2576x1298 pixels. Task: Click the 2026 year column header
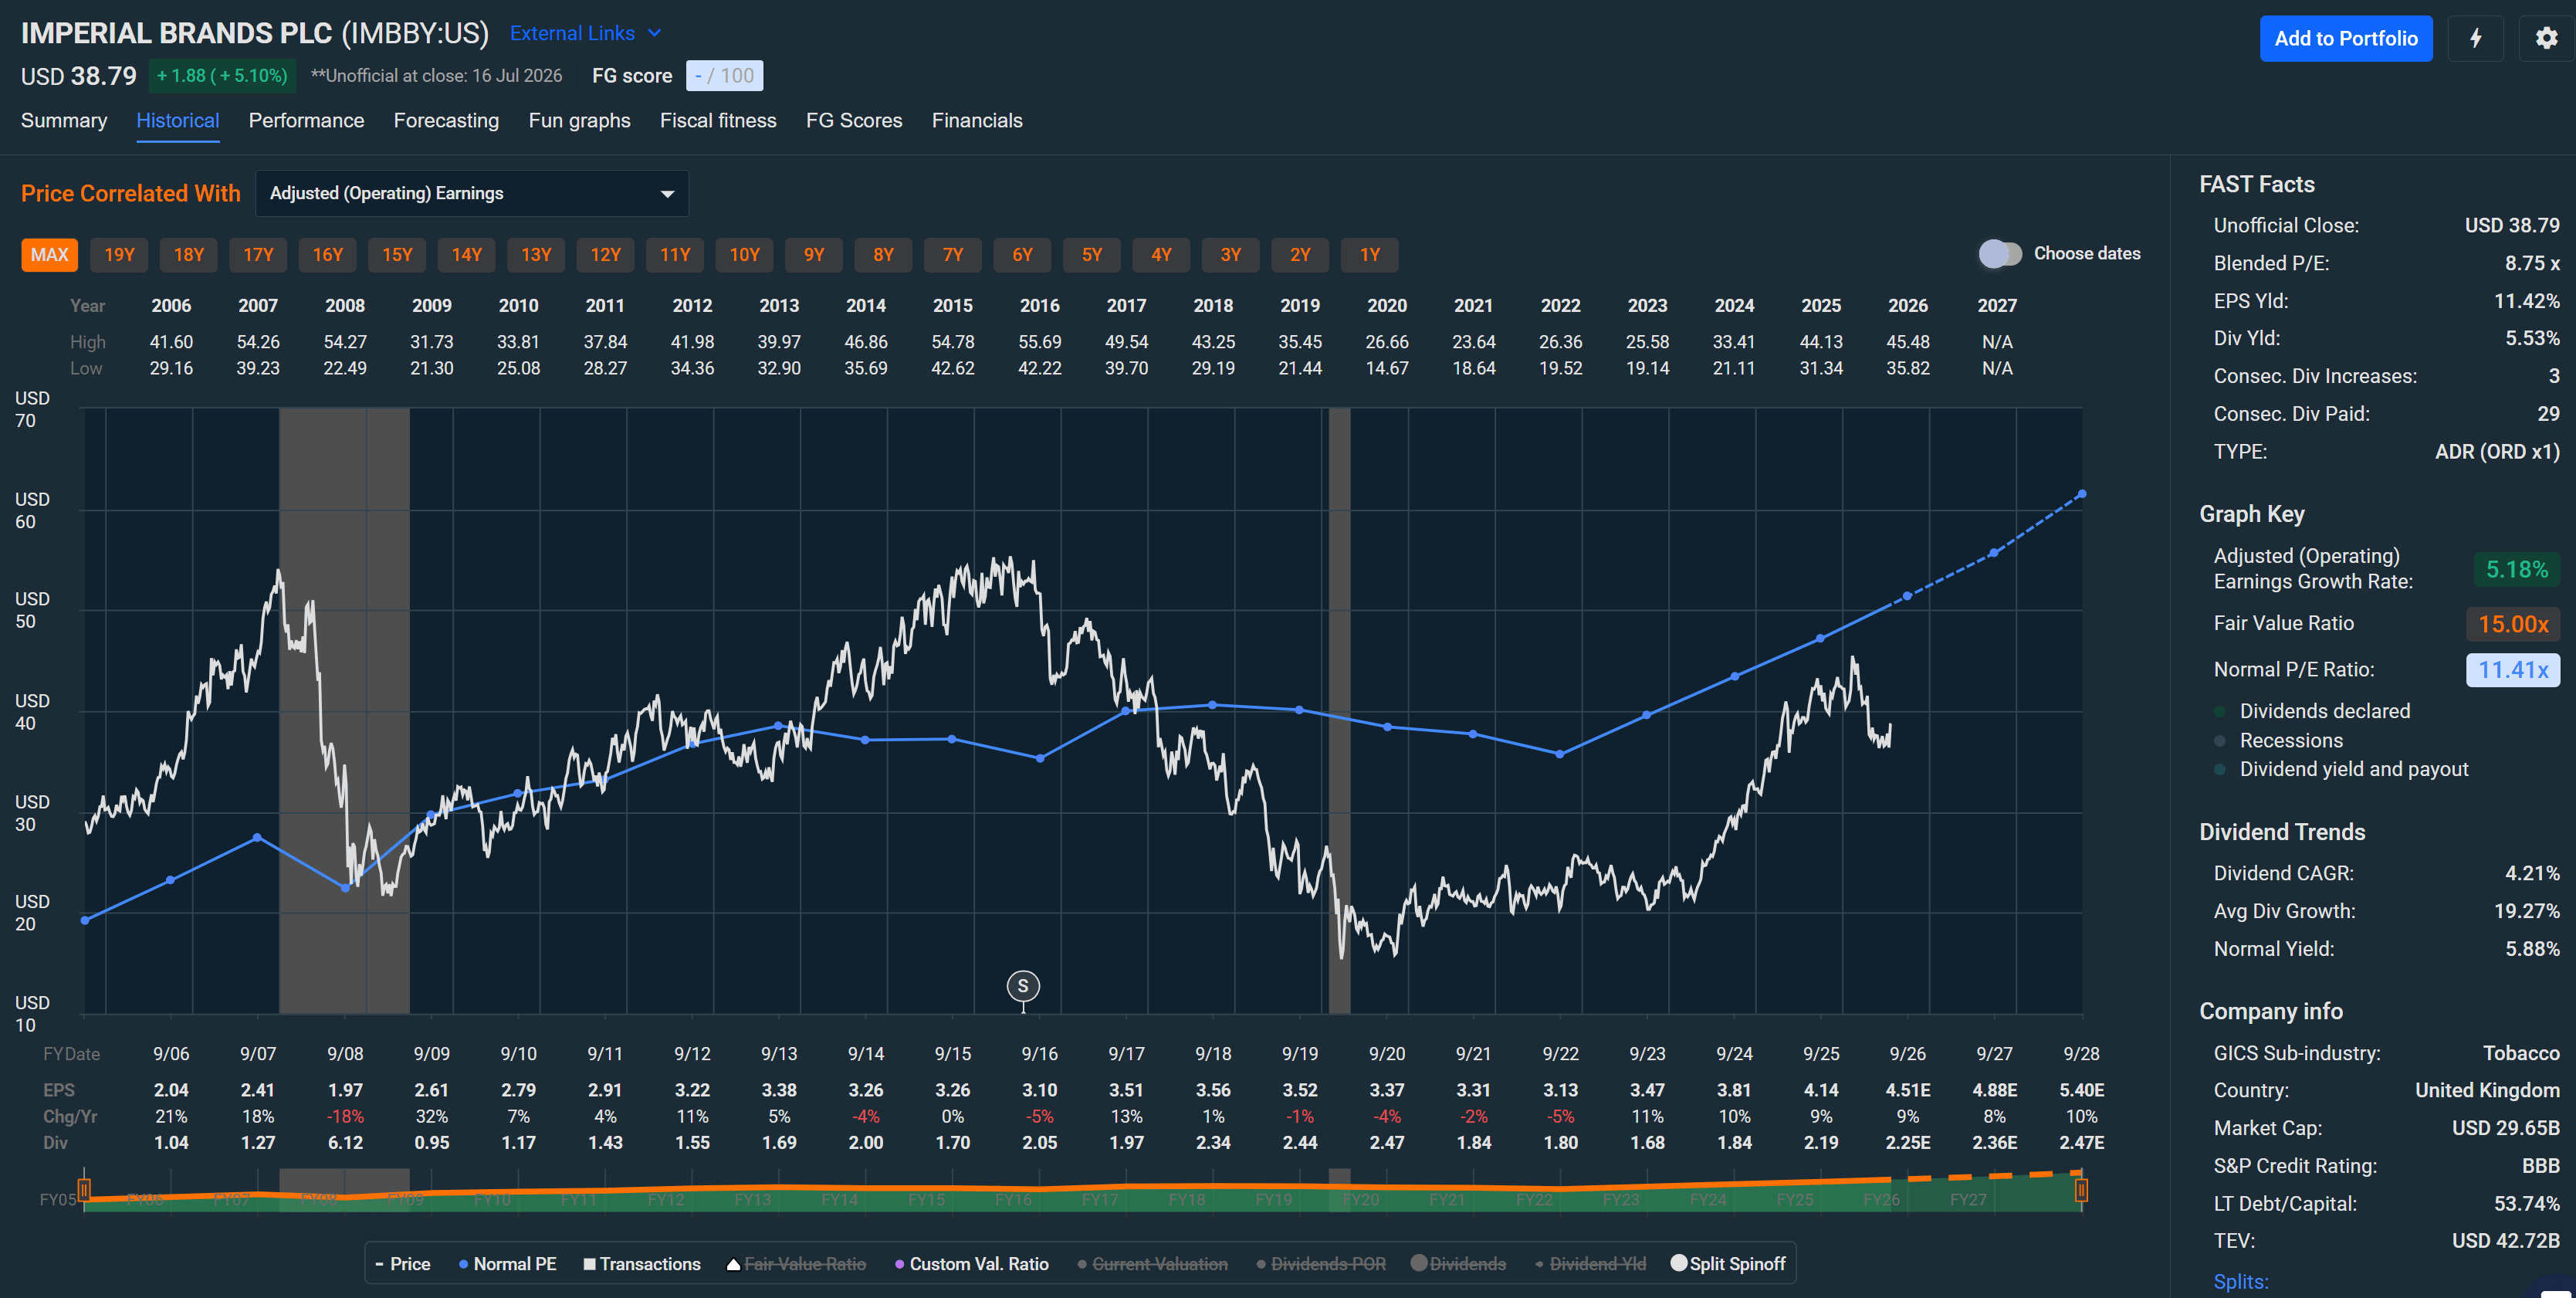(x=1907, y=305)
